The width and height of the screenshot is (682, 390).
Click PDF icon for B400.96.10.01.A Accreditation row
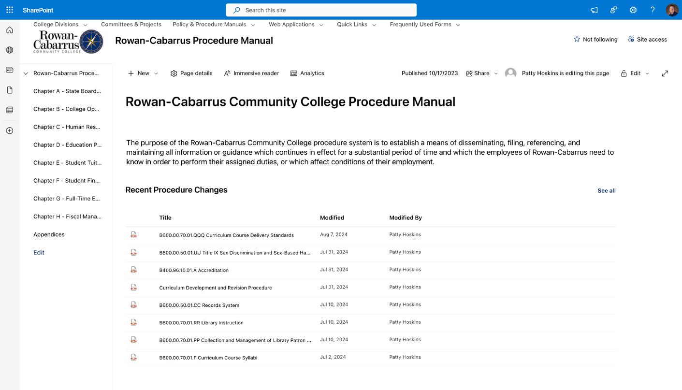134,270
